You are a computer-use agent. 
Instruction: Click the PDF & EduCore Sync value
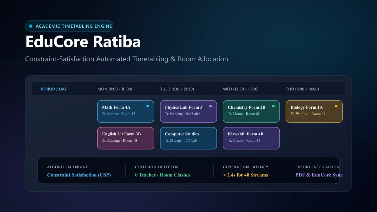[x=319, y=175]
